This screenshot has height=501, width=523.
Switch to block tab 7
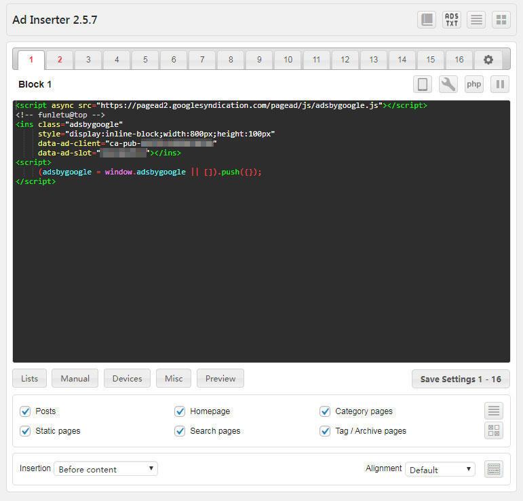[202, 60]
